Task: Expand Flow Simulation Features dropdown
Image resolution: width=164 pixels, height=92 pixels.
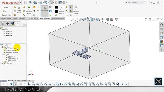Action: point(29,16)
